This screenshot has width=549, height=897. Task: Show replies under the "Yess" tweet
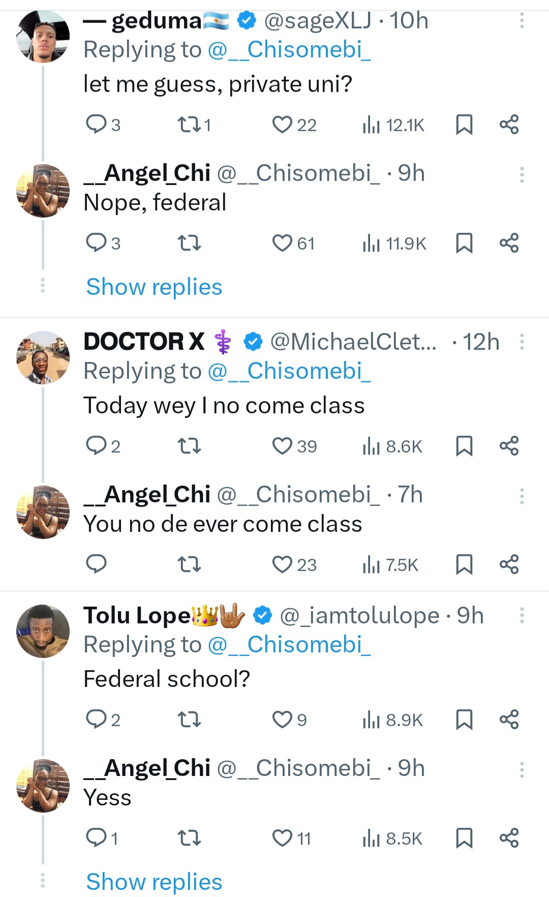[x=154, y=882]
